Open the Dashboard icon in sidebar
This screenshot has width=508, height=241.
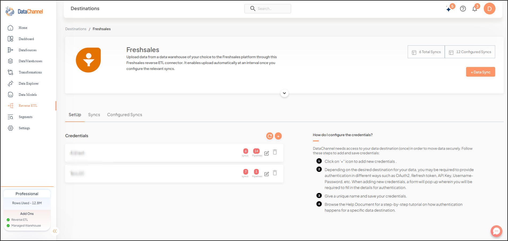[x=10, y=39]
